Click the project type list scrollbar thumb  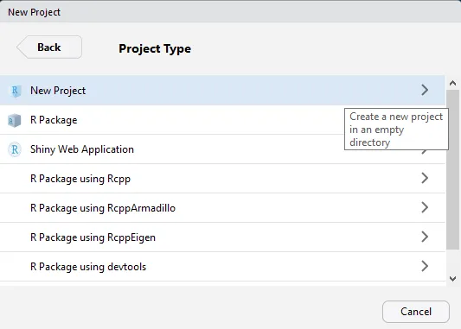click(x=452, y=170)
